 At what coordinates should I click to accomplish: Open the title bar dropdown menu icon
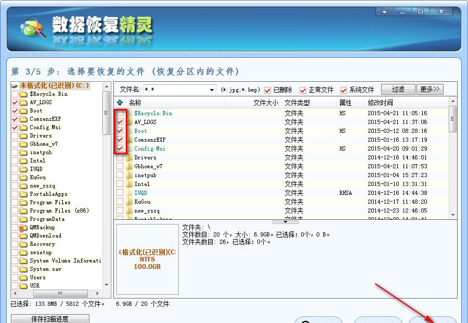pyautogui.click(x=385, y=11)
